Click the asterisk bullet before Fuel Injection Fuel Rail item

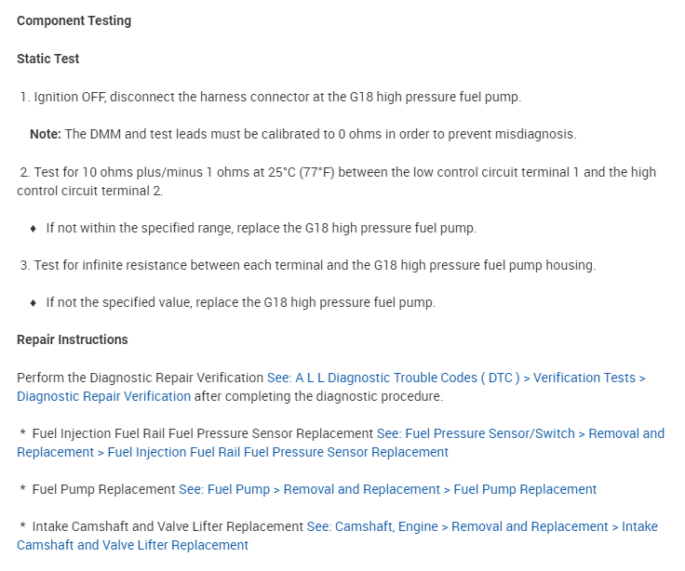[22, 433]
